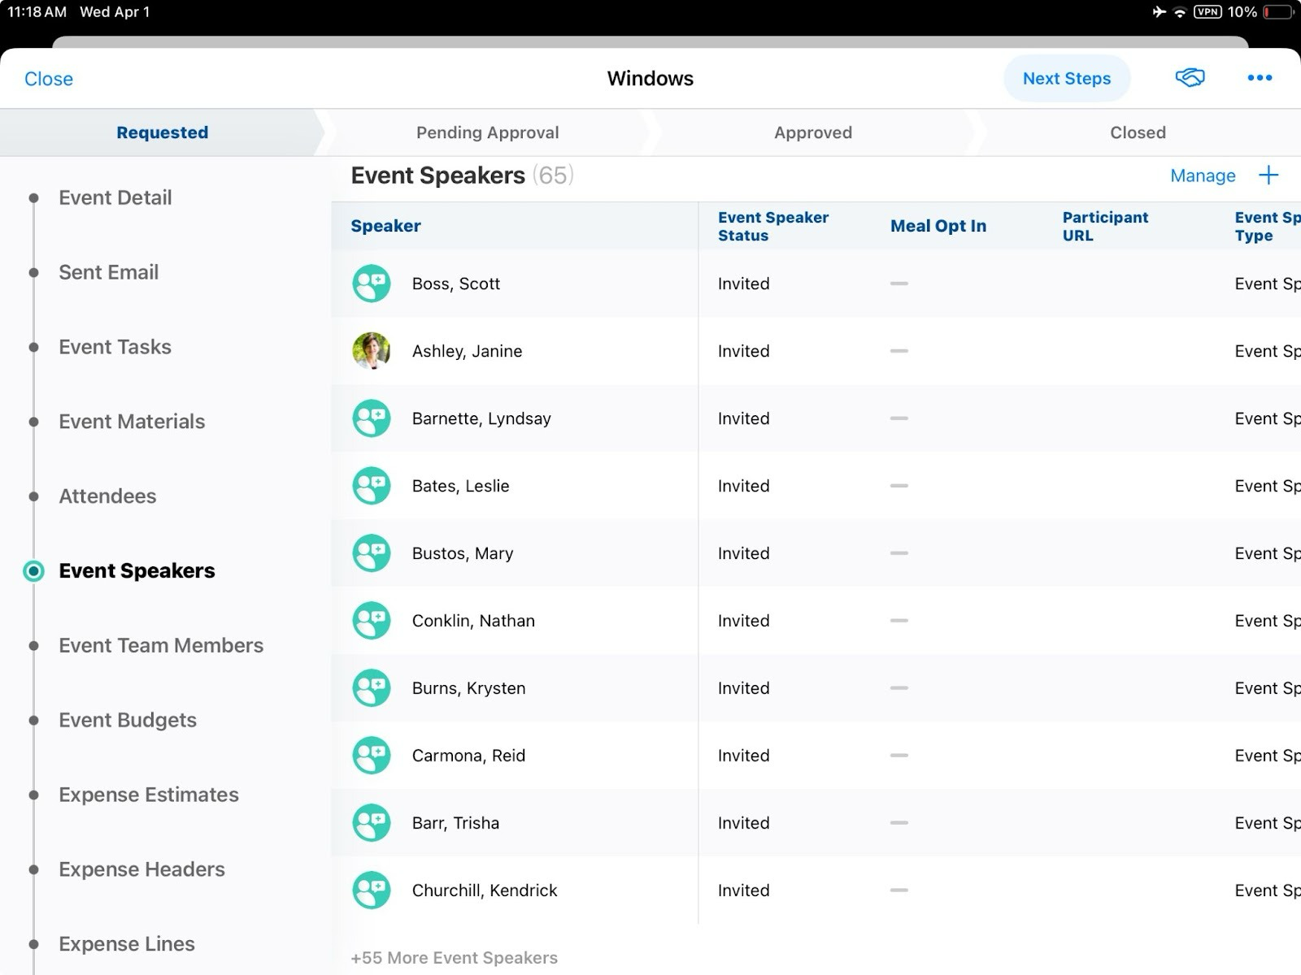Tap the plus icon to add speaker
This screenshot has width=1301, height=975.
[1268, 175]
